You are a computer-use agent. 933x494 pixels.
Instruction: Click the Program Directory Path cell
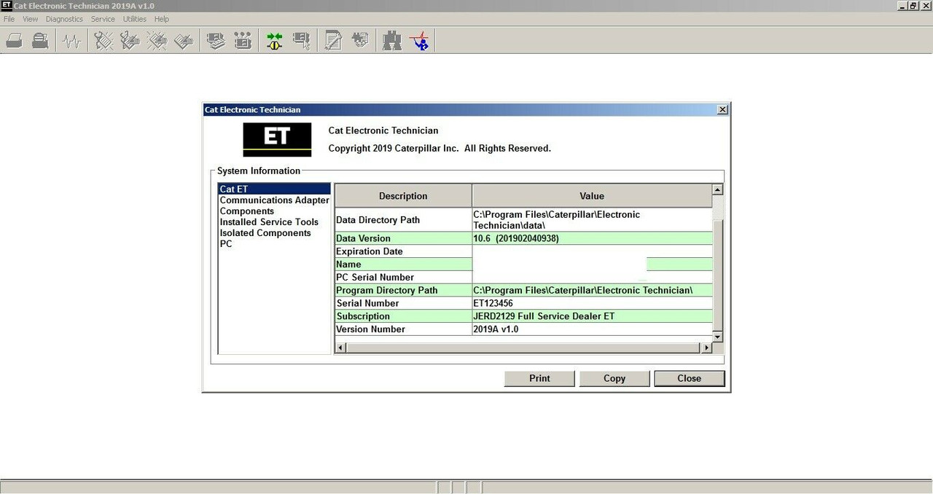(x=403, y=290)
